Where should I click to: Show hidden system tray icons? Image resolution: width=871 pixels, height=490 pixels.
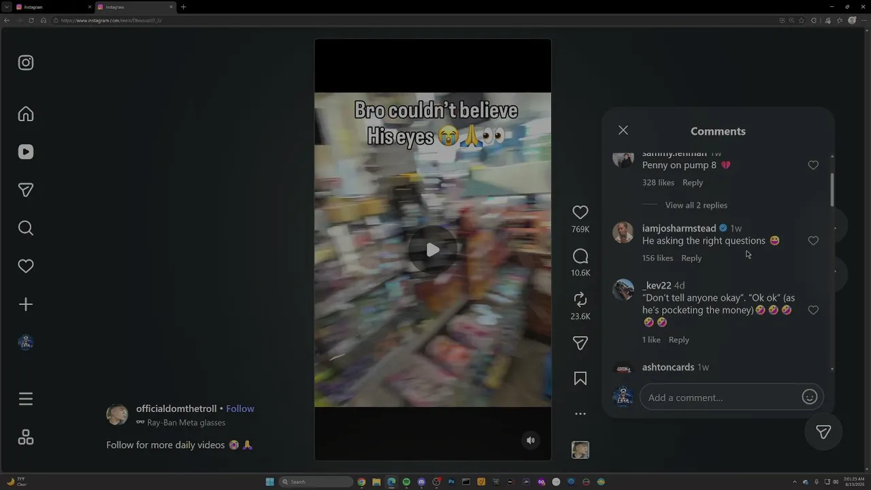pyautogui.click(x=795, y=482)
